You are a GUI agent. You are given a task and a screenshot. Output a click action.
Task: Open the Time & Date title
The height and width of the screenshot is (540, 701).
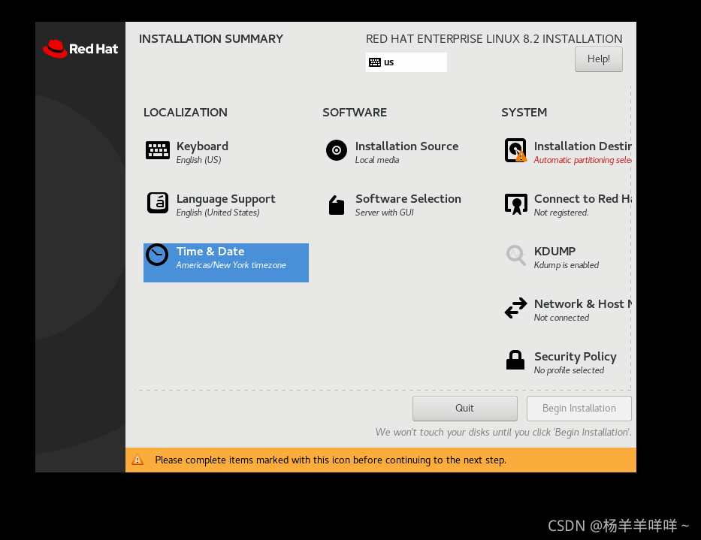pos(210,252)
